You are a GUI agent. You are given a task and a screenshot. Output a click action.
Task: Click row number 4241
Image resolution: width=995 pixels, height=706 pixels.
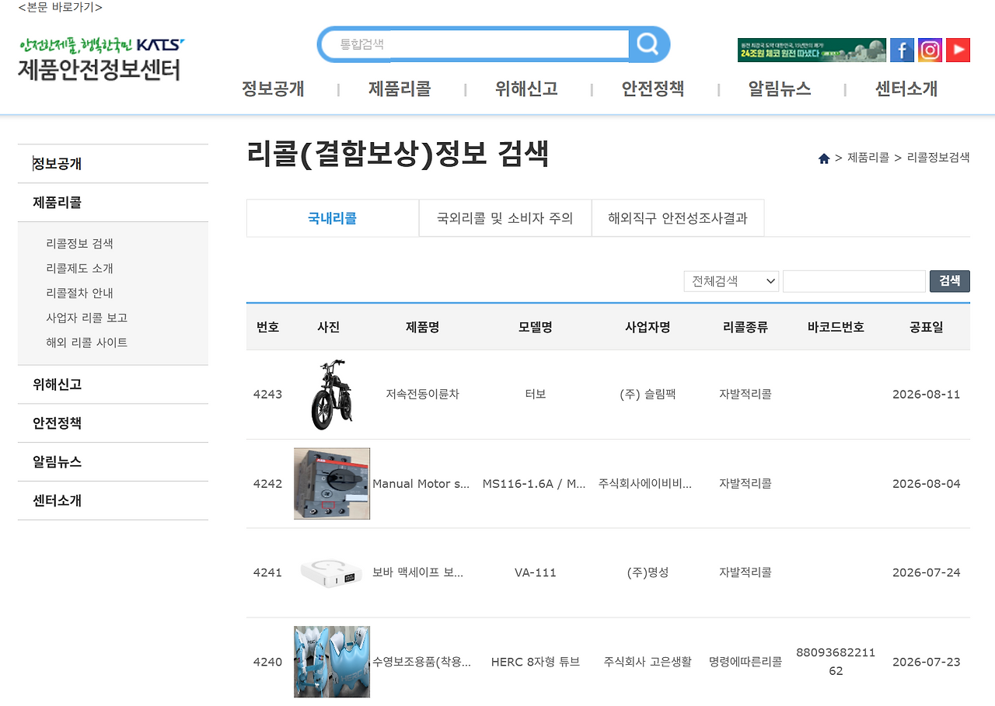pyautogui.click(x=267, y=573)
